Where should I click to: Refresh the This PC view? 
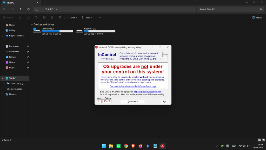coord(28,9)
